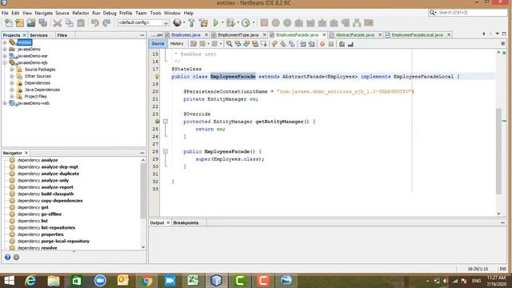The height and width of the screenshot is (288, 512).
Task: Open the Employees.java editor tab
Action: click(186, 35)
